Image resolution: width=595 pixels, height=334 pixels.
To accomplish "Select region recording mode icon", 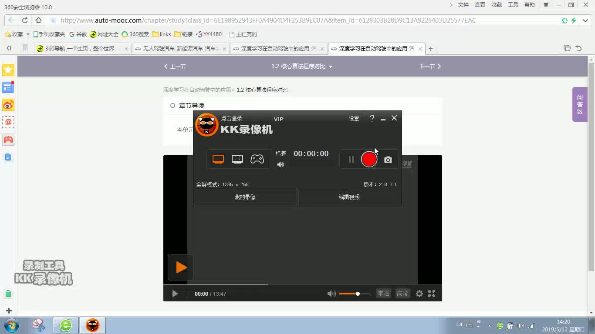I will click(237, 159).
